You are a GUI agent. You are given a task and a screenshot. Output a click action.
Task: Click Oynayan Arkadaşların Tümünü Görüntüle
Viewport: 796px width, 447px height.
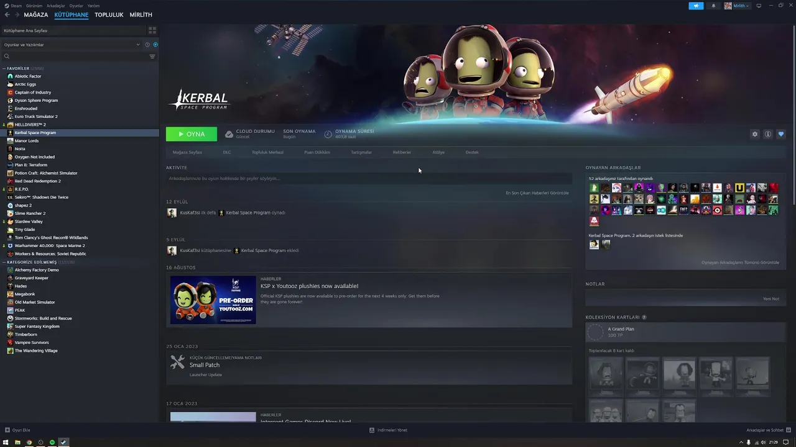tap(740, 263)
